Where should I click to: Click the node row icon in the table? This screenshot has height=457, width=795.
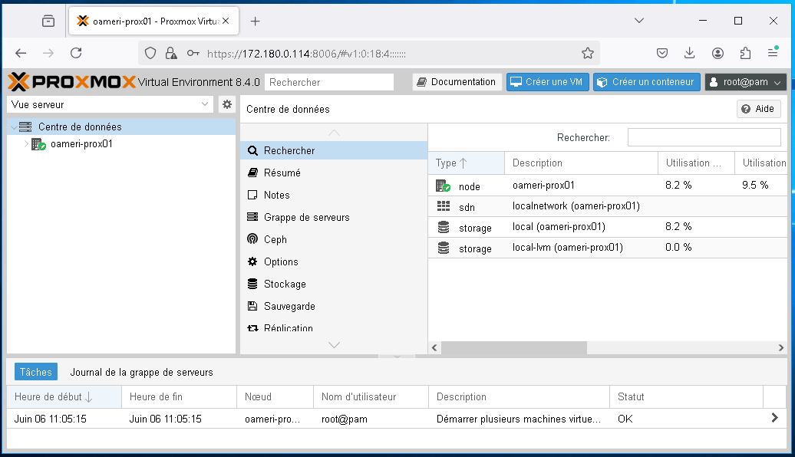coord(443,186)
